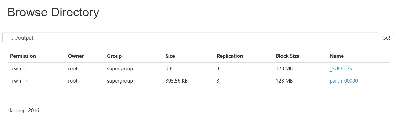400x121 pixels.
Task: Click the Owner column header
Action: [x=76, y=56]
